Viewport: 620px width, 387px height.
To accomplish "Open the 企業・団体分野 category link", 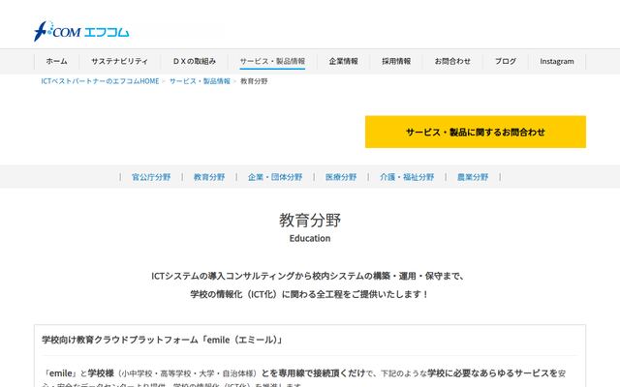I will 275,177.
